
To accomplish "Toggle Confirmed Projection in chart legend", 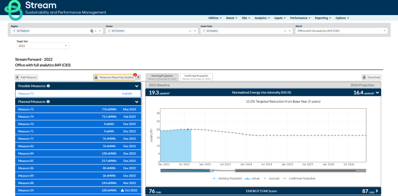I will pos(298,179).
